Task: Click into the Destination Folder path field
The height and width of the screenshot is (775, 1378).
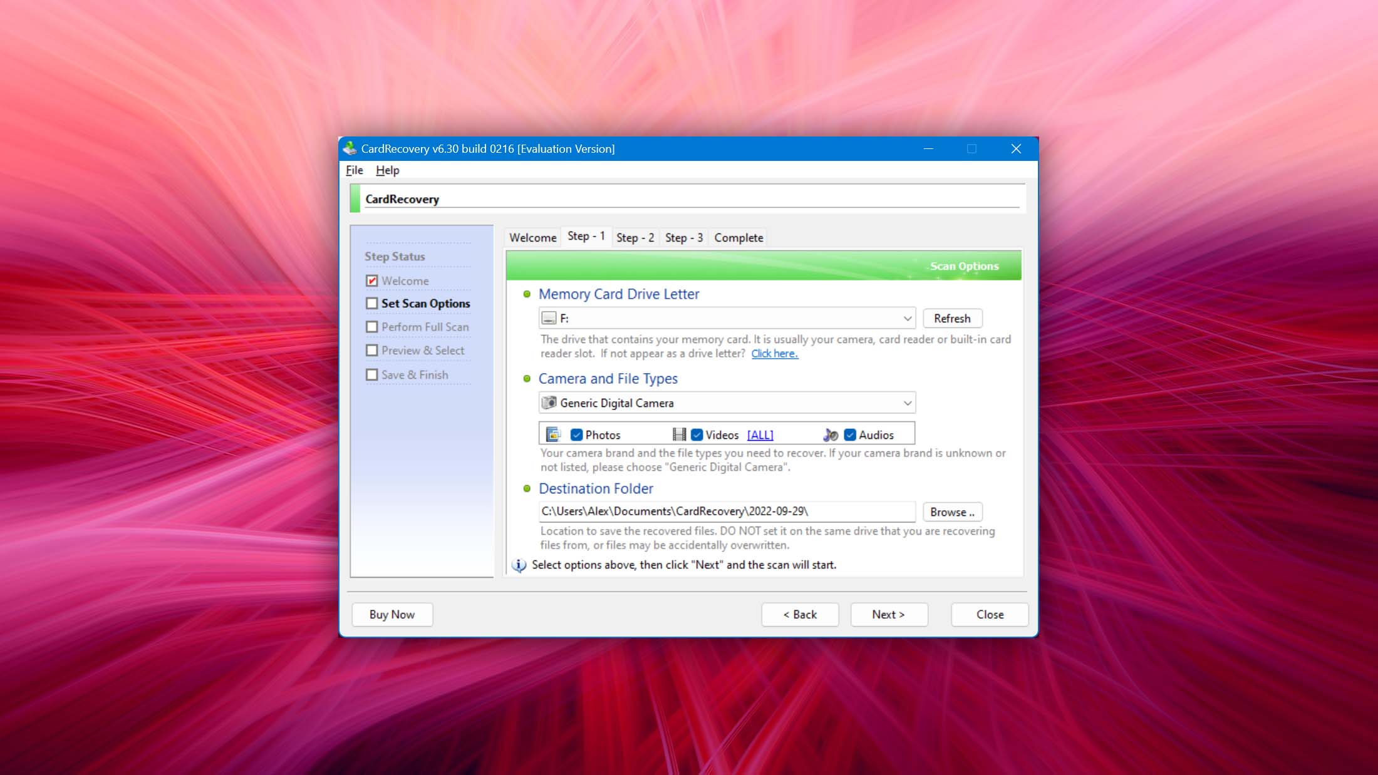Action: (x=727, y=511)
